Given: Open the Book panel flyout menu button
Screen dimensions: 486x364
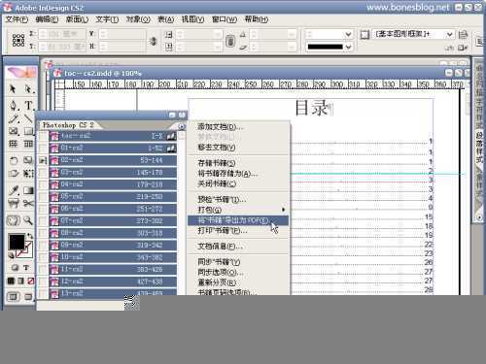Looking at the screenshot, I should pos(182,126).
